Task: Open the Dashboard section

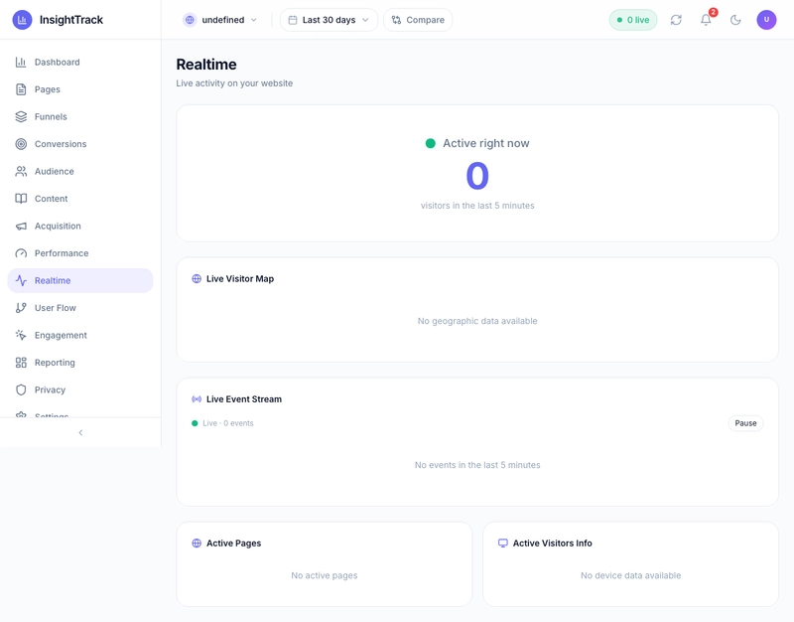Action: tap(80, 63)
